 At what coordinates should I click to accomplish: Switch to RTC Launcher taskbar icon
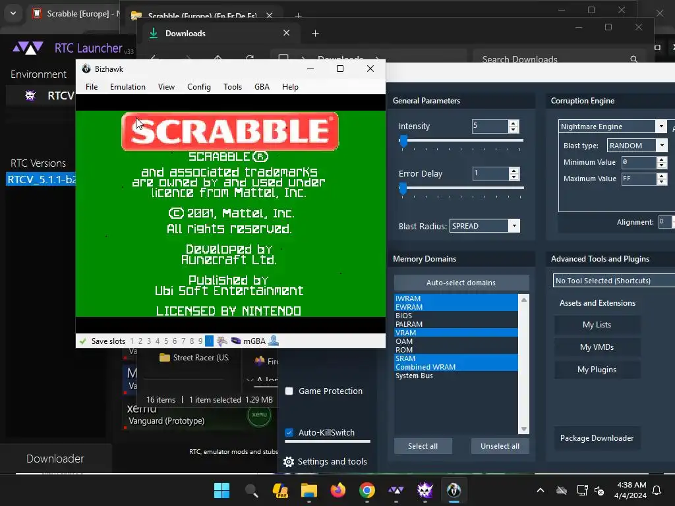click(396, 490)
